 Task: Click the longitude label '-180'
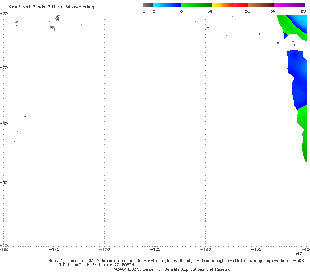[4, 249]
